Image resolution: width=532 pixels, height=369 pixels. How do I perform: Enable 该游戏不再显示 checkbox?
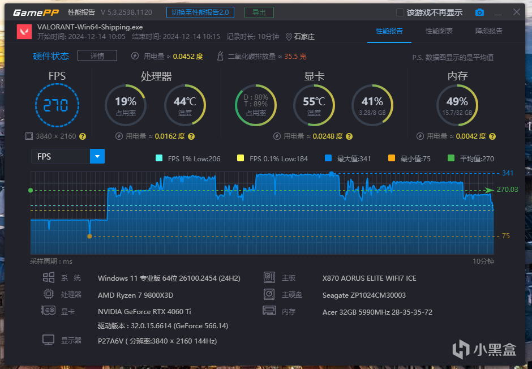click(x=400, y=12)
